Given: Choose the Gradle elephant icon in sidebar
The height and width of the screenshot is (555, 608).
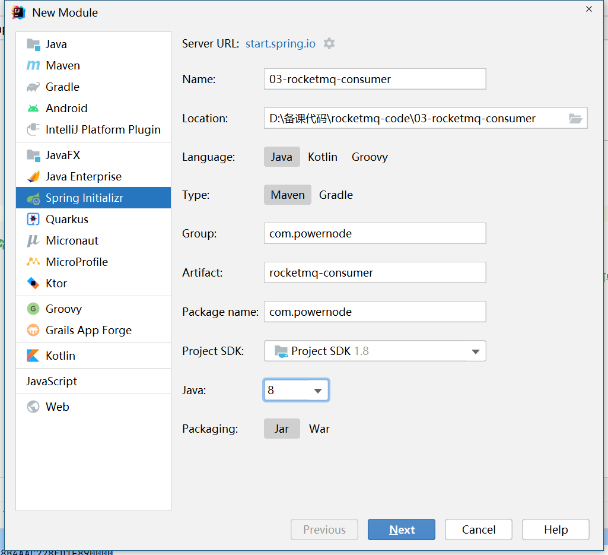Looking at the screenshot, I should (x=33, y=87).
